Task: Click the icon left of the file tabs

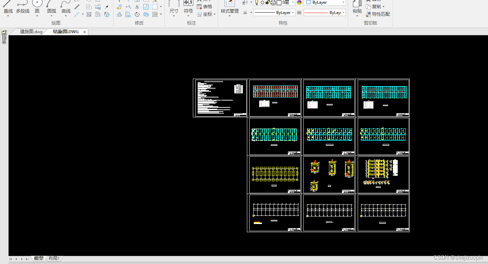Action: pos(4,32)
